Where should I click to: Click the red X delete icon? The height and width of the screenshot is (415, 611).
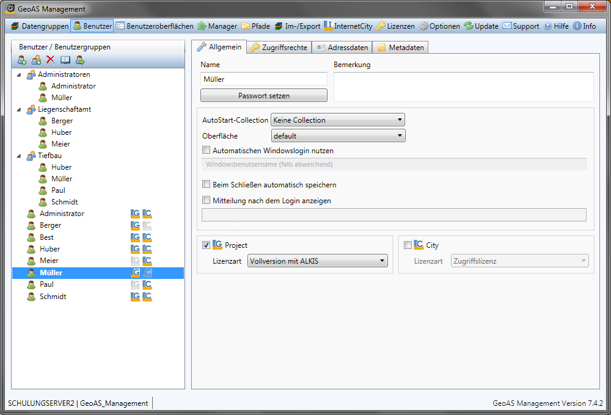coord(50,60)
